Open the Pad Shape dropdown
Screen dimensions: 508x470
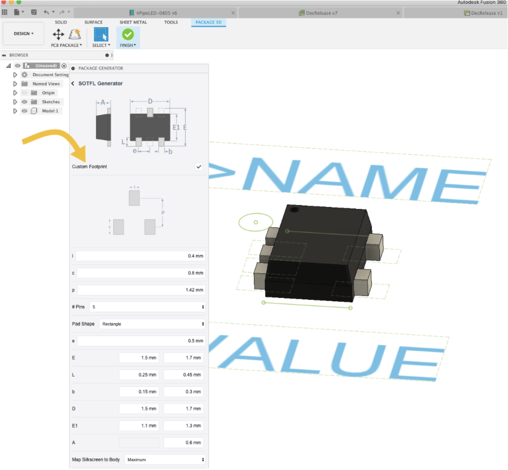tap(152, 324)
